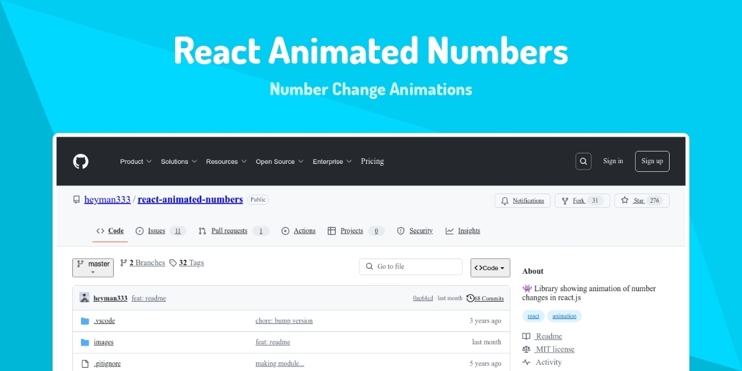Viewport: 742px width, 371px height.
Task: Click the GitHub logo icon
Action: (80, 161)
